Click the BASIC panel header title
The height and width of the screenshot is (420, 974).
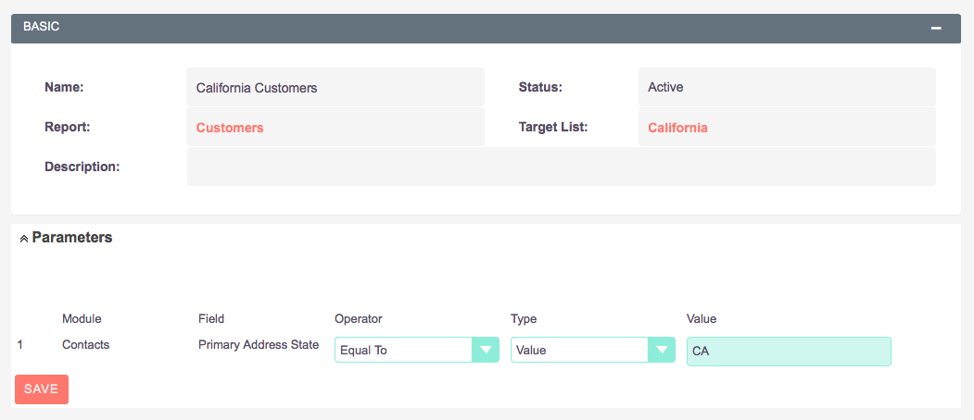click(41, 27)
